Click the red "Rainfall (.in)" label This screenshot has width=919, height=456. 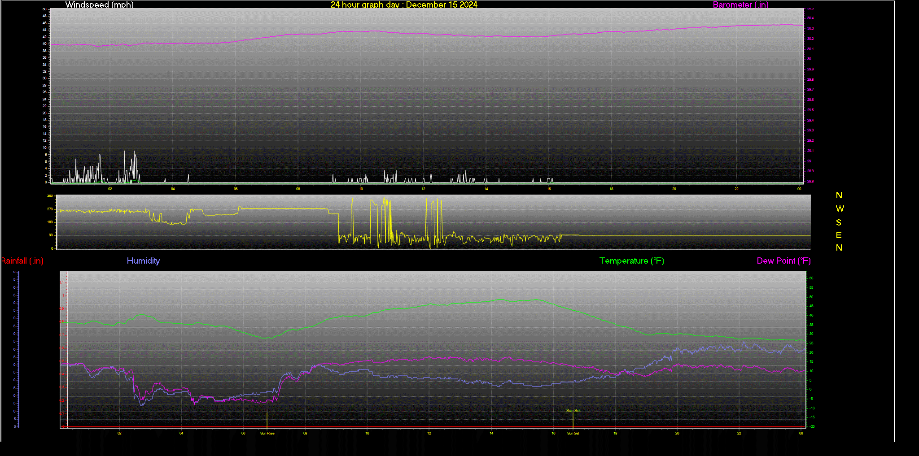tap(22, 261)
